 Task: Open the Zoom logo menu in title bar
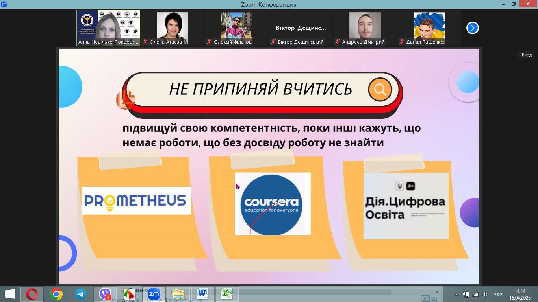click(4, 4)
